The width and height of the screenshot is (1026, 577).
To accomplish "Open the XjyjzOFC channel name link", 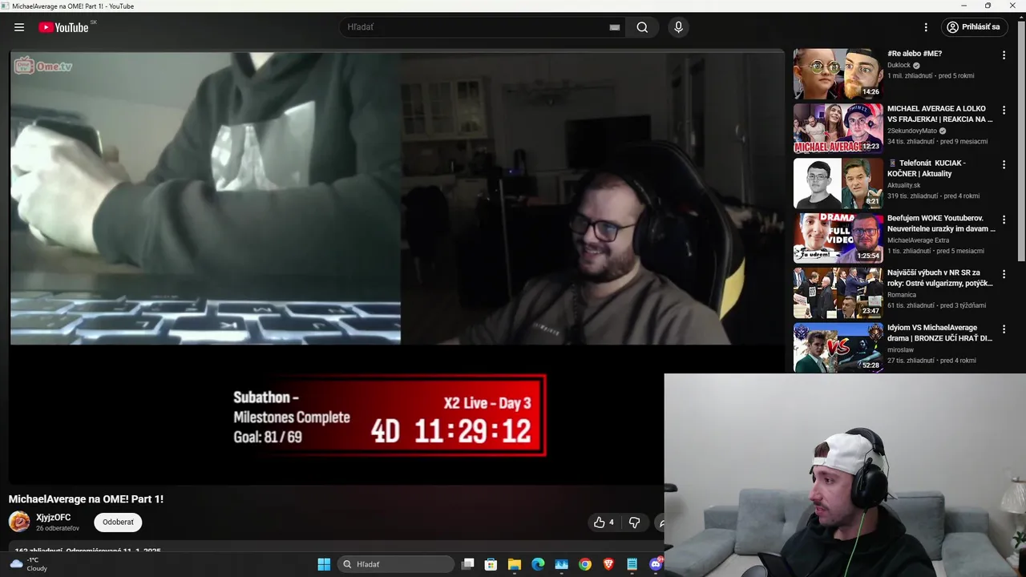I will [x=54, y=518].
